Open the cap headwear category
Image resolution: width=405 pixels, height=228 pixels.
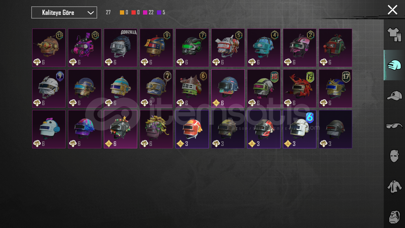click(394, 95)
